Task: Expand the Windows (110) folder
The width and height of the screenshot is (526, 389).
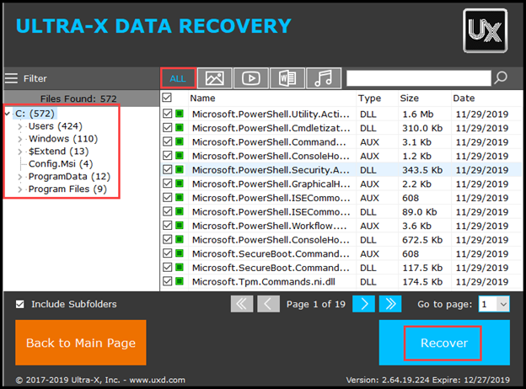Action: 19,139
